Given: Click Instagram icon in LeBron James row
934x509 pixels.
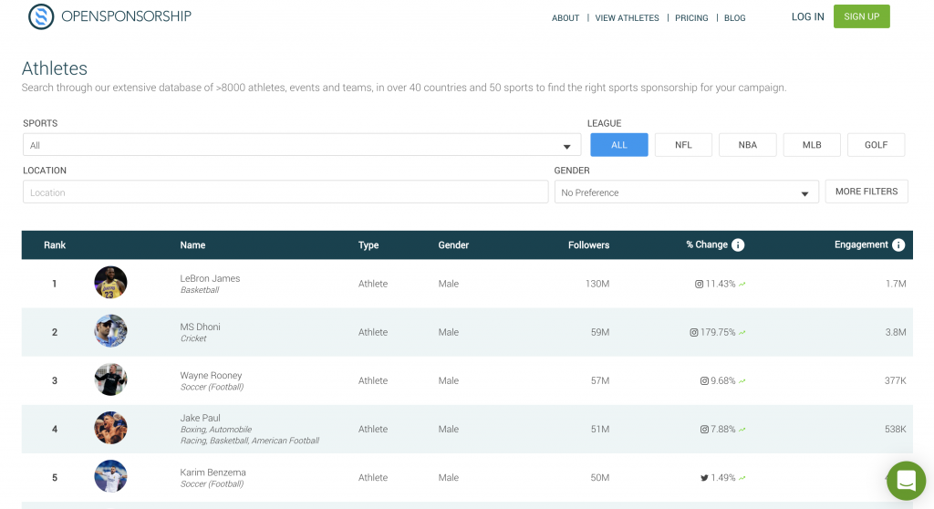Looking at the screenshot, I should 699,284.
